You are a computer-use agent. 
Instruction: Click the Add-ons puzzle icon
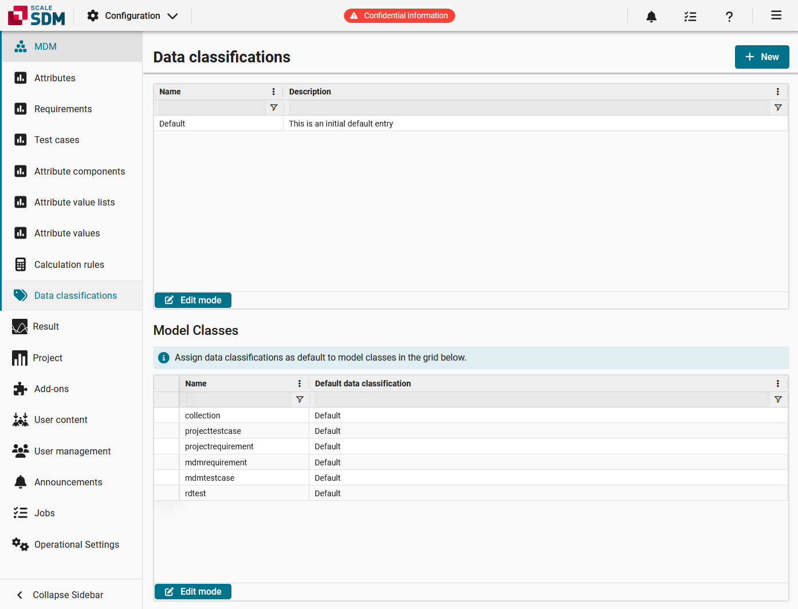click(21, 389)
